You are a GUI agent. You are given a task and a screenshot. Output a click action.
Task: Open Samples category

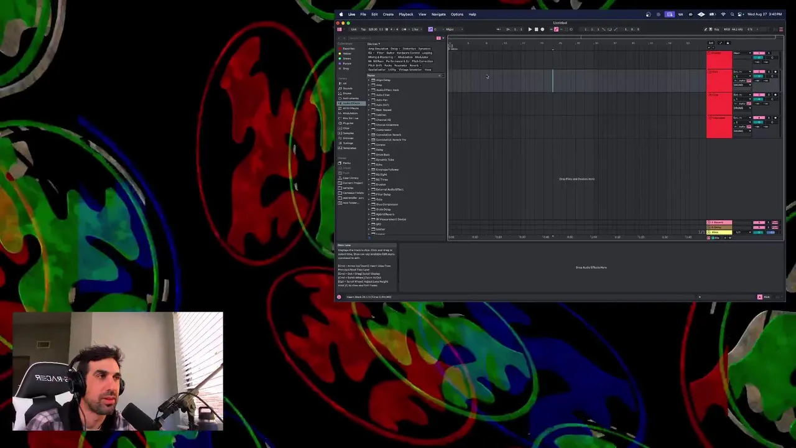point(348,133)
